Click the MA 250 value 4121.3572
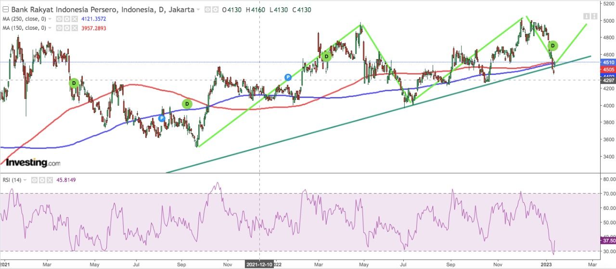Screen dimensions: 616x269 coord(94,19)
